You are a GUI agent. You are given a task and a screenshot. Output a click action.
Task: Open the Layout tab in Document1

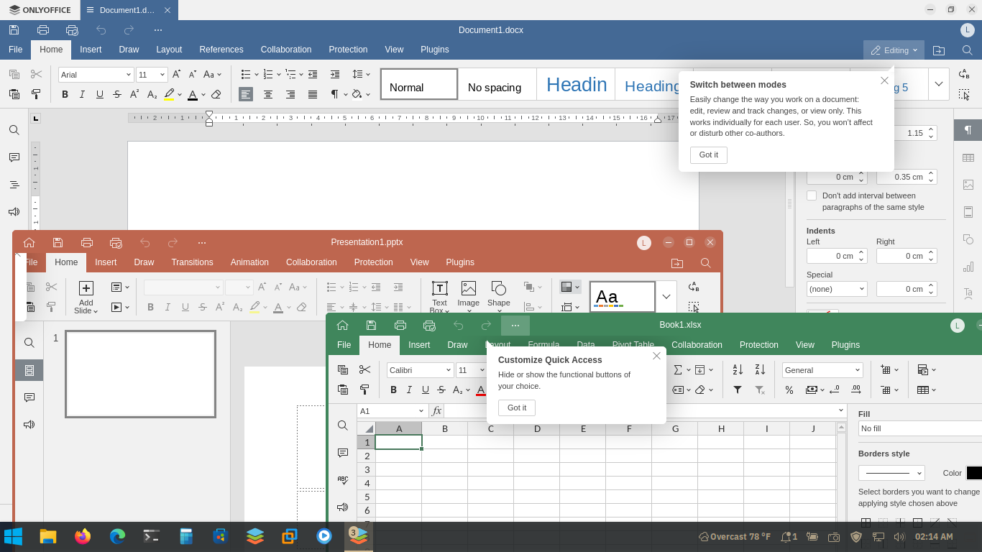pyautogui.click(x=169, y=50)
